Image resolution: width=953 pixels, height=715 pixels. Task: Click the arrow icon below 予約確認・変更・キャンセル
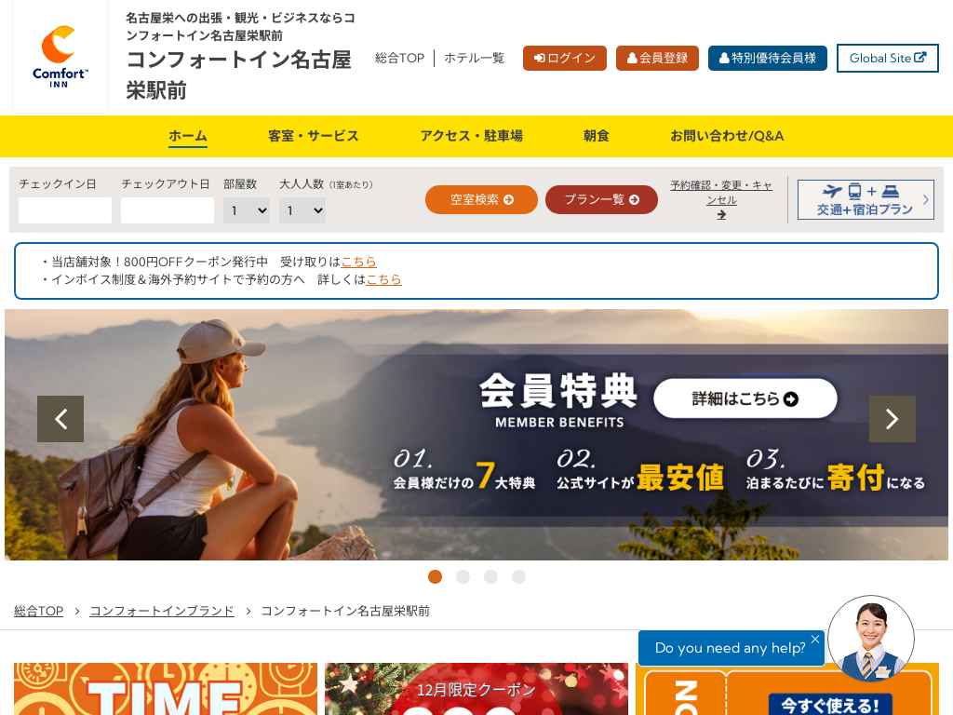coord(721,215)
